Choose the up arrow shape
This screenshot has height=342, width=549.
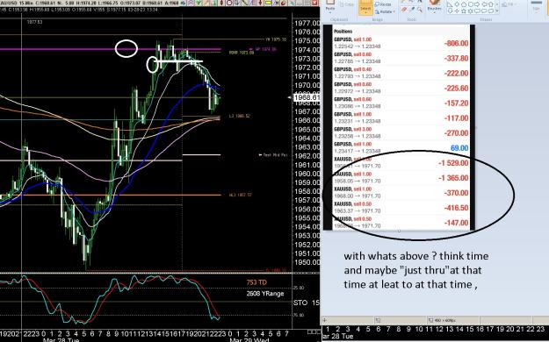491,4
